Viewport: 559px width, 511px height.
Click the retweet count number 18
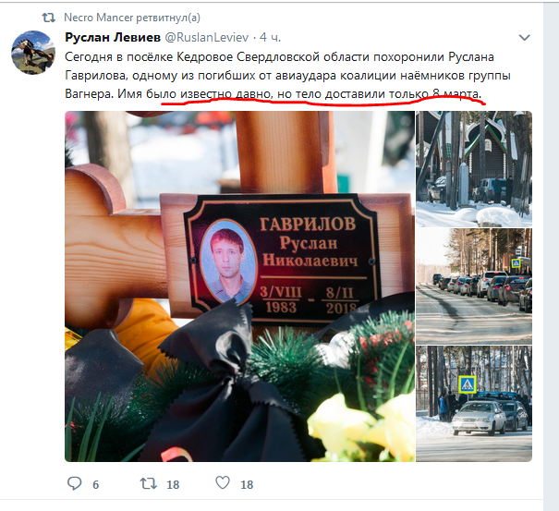(173, 484)
